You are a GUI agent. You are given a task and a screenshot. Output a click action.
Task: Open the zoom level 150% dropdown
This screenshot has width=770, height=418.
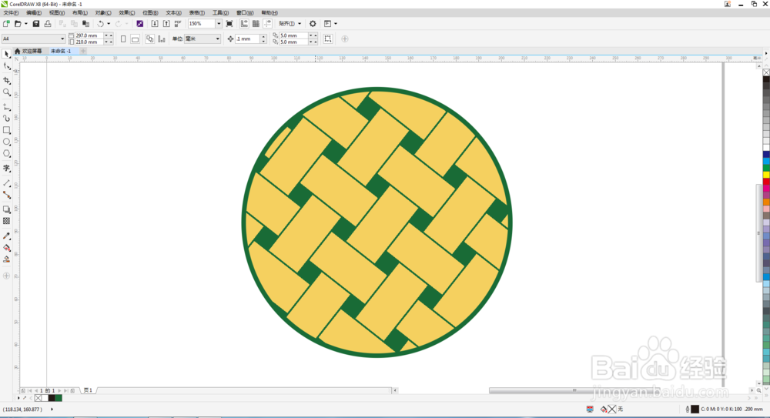(x=219, y=24)
